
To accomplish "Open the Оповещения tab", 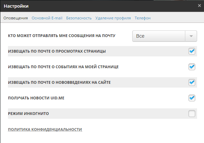I will (16, 18).
